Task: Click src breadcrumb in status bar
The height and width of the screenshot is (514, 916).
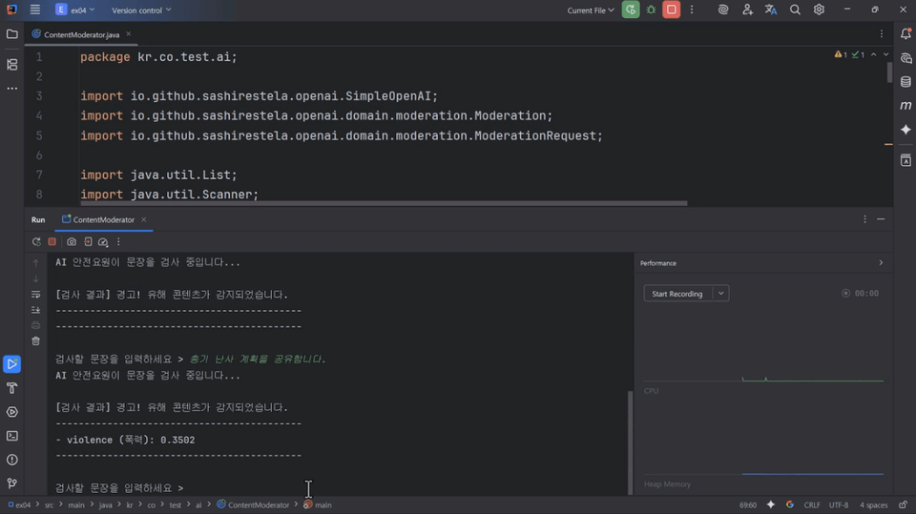Action: point(49,504)
